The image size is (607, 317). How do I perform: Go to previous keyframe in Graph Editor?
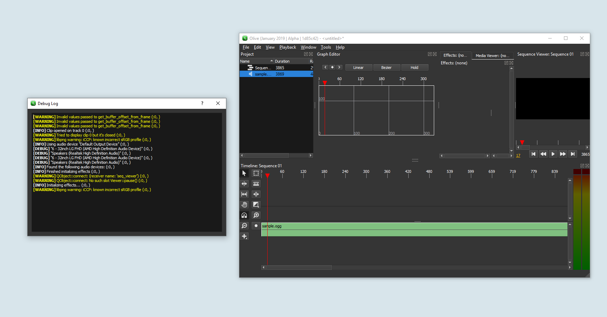[x=325, y=67]
